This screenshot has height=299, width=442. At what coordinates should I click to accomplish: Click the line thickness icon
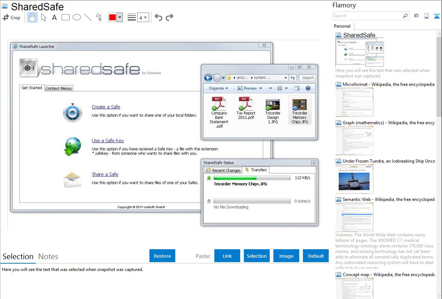pos(132,17)
